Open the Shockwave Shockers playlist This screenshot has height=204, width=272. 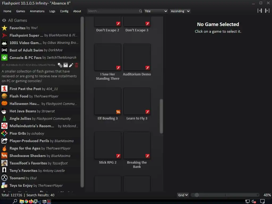(x=40, y=156)
